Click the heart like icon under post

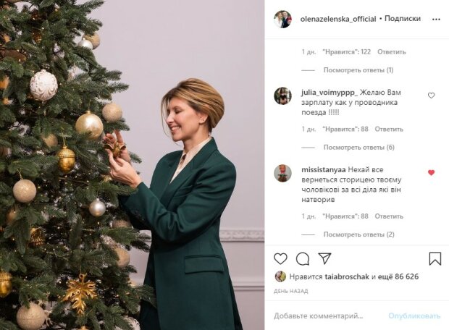coord(280,258)
